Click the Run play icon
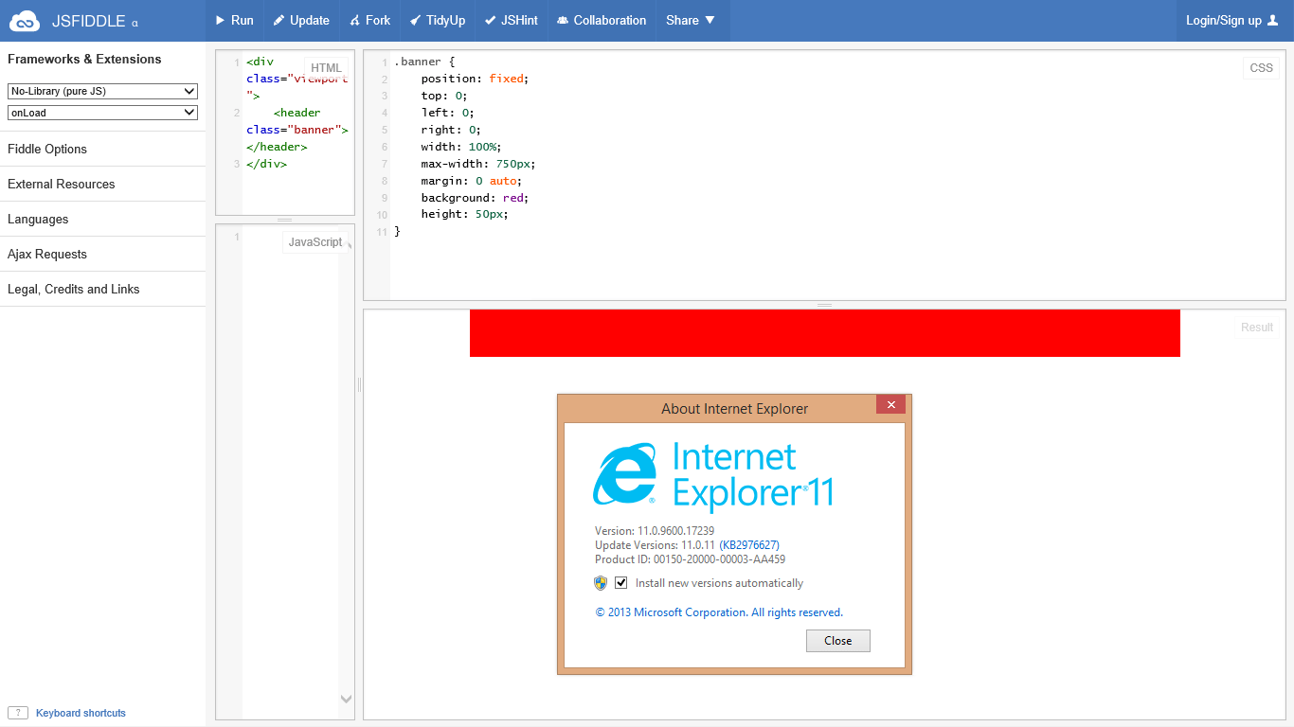Image resolution: width=1294 pixels, height=727 pixels. (x=220, y=20)
